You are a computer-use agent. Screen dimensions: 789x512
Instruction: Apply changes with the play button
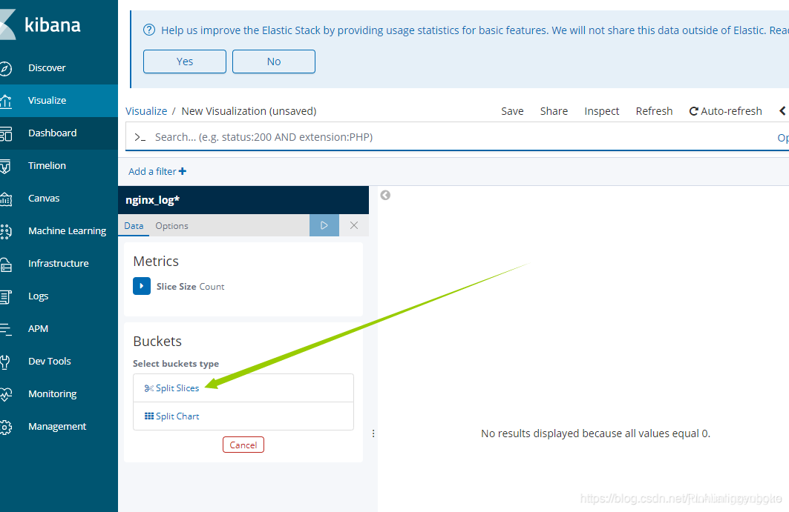[324, 225]
